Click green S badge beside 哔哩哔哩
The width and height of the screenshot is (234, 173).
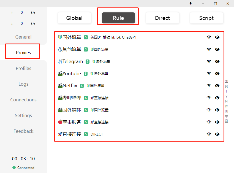[x=86, y=98]
